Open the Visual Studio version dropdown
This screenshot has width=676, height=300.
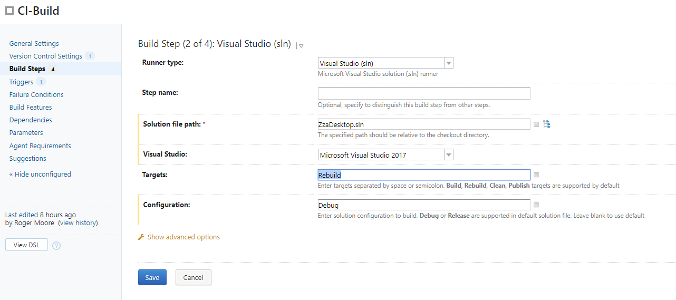coord(385,155)
